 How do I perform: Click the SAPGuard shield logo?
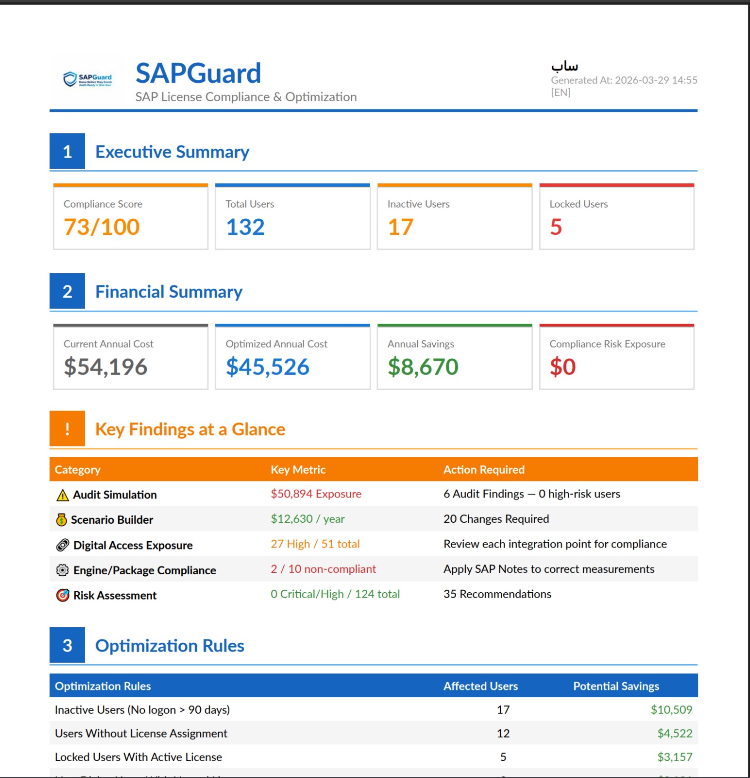[x=87, y=79]
